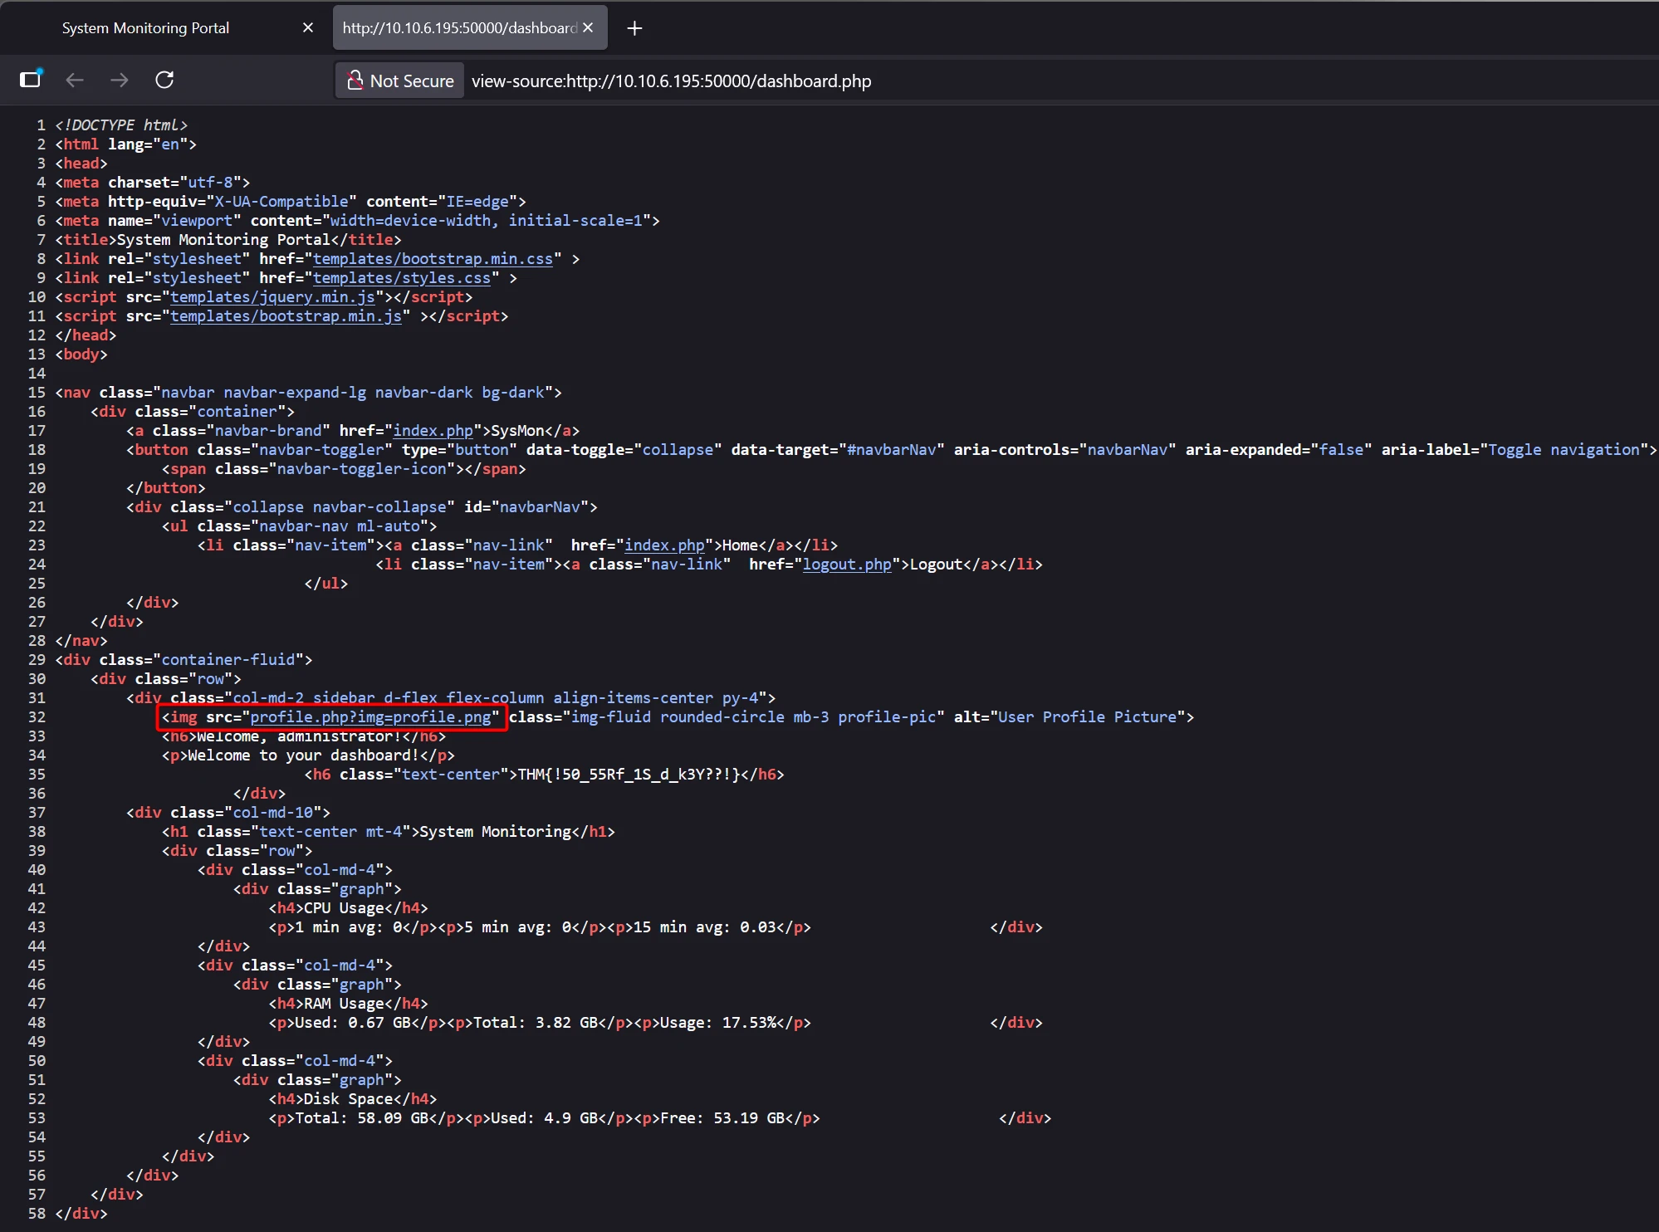Click the back navigation arrow

coord(75,80)
